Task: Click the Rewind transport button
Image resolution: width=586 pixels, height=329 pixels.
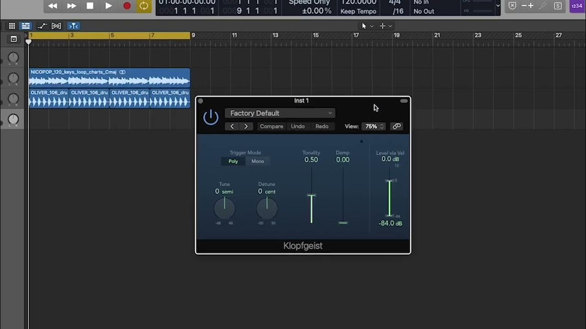Action: click(x=53, y=6)
